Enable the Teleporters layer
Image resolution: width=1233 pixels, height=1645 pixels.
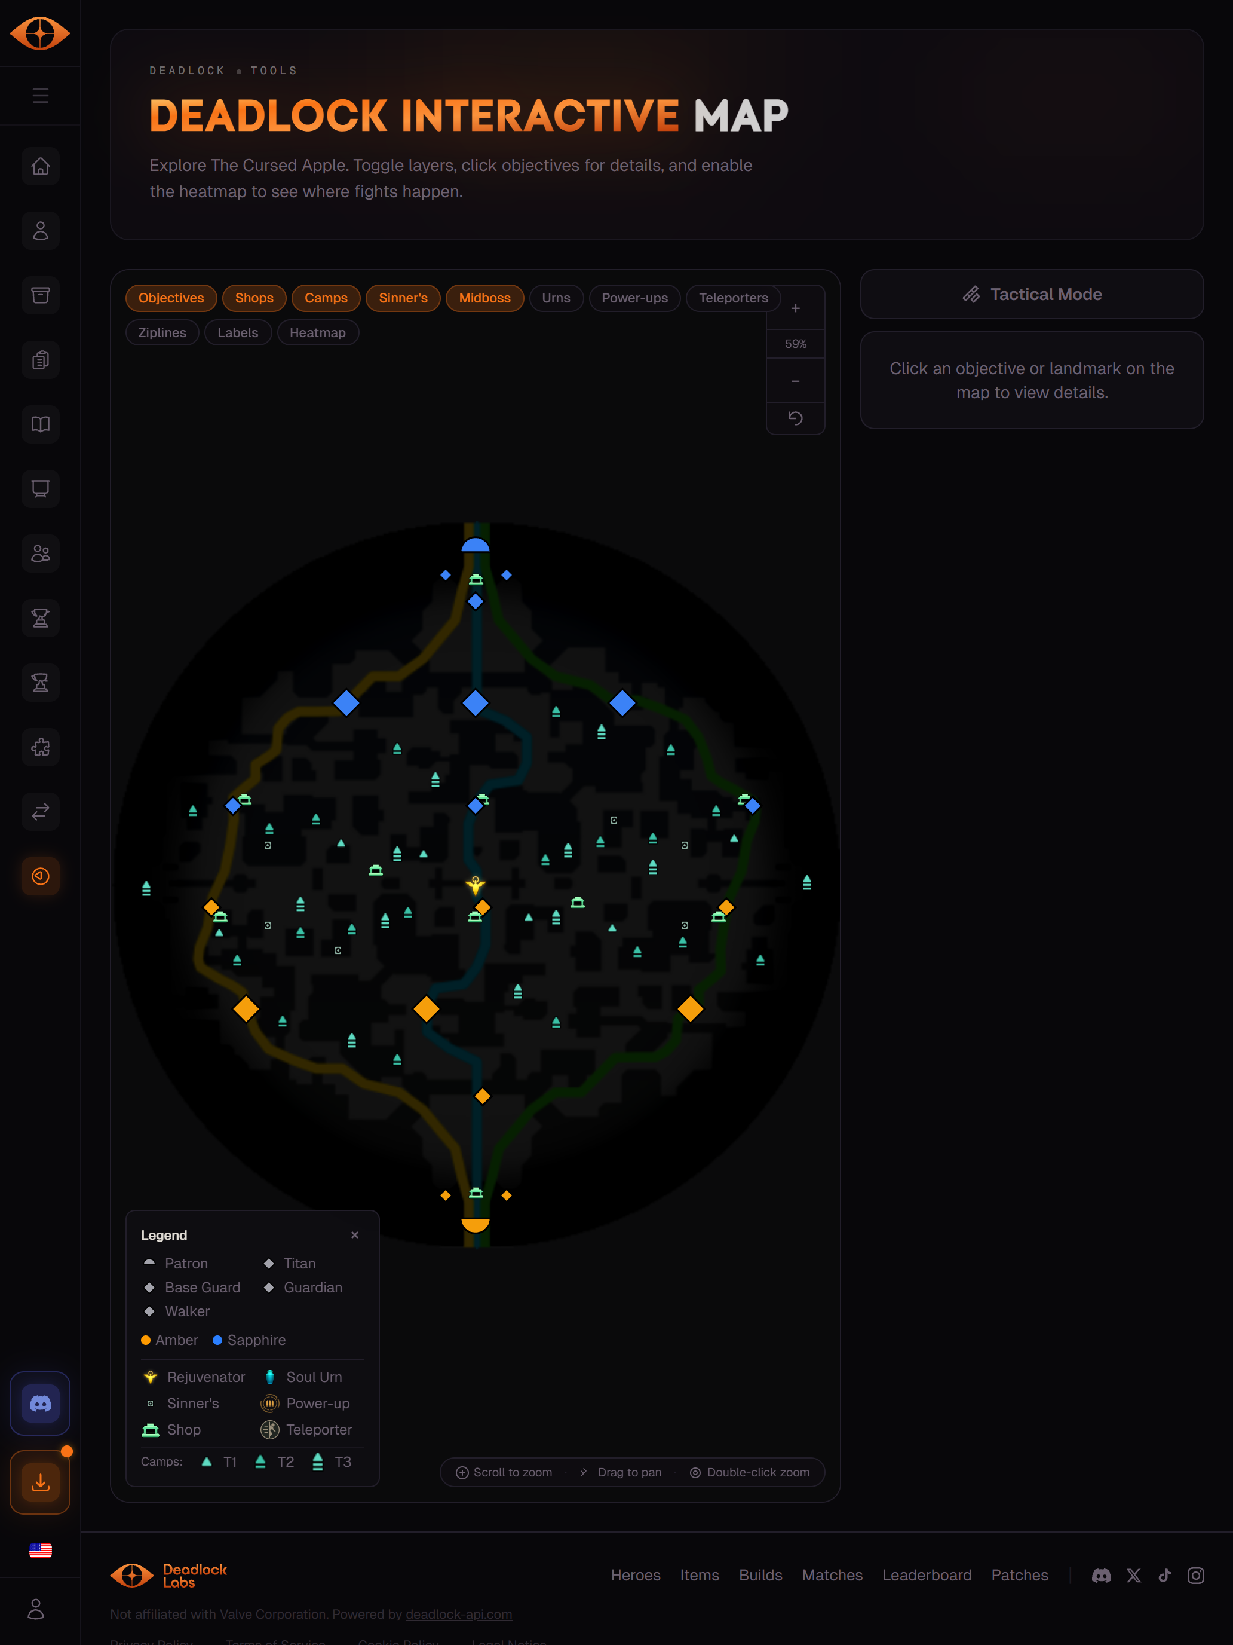[x=733, y=298]
